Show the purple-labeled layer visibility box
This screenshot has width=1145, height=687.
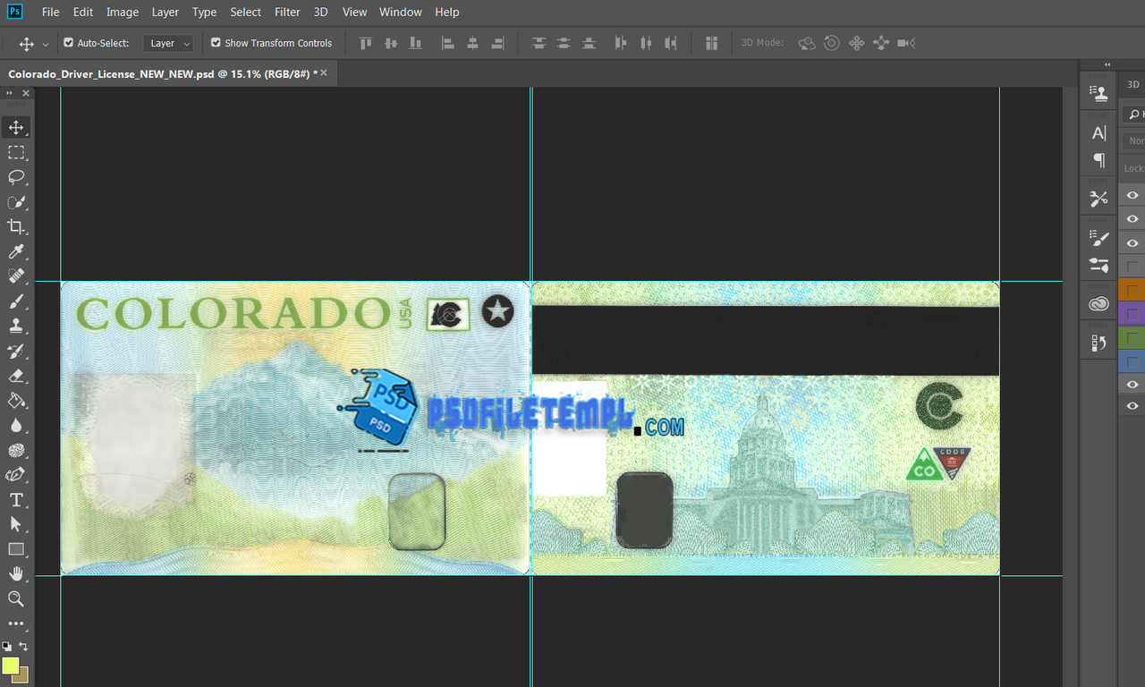pos(1132,314)
